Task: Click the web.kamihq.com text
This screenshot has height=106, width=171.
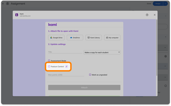Action: pyautogui.click(x=25, y=16)
